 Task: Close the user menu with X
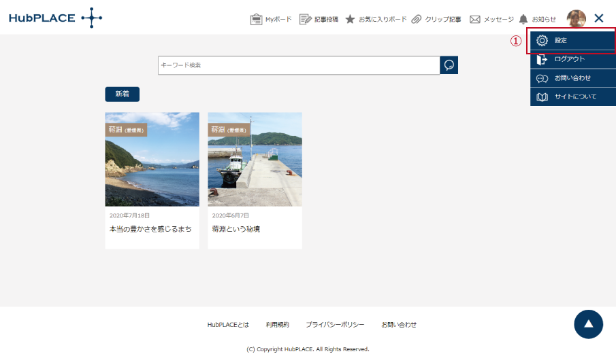pos(599,18)
